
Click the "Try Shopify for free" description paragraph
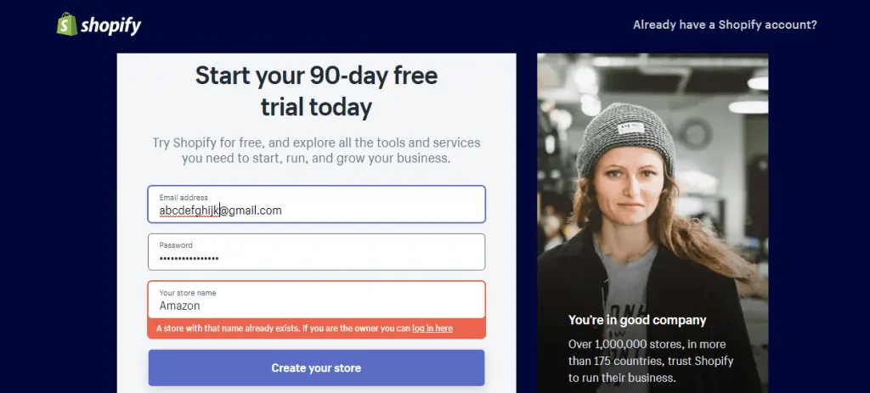click(x=316, y=150)
